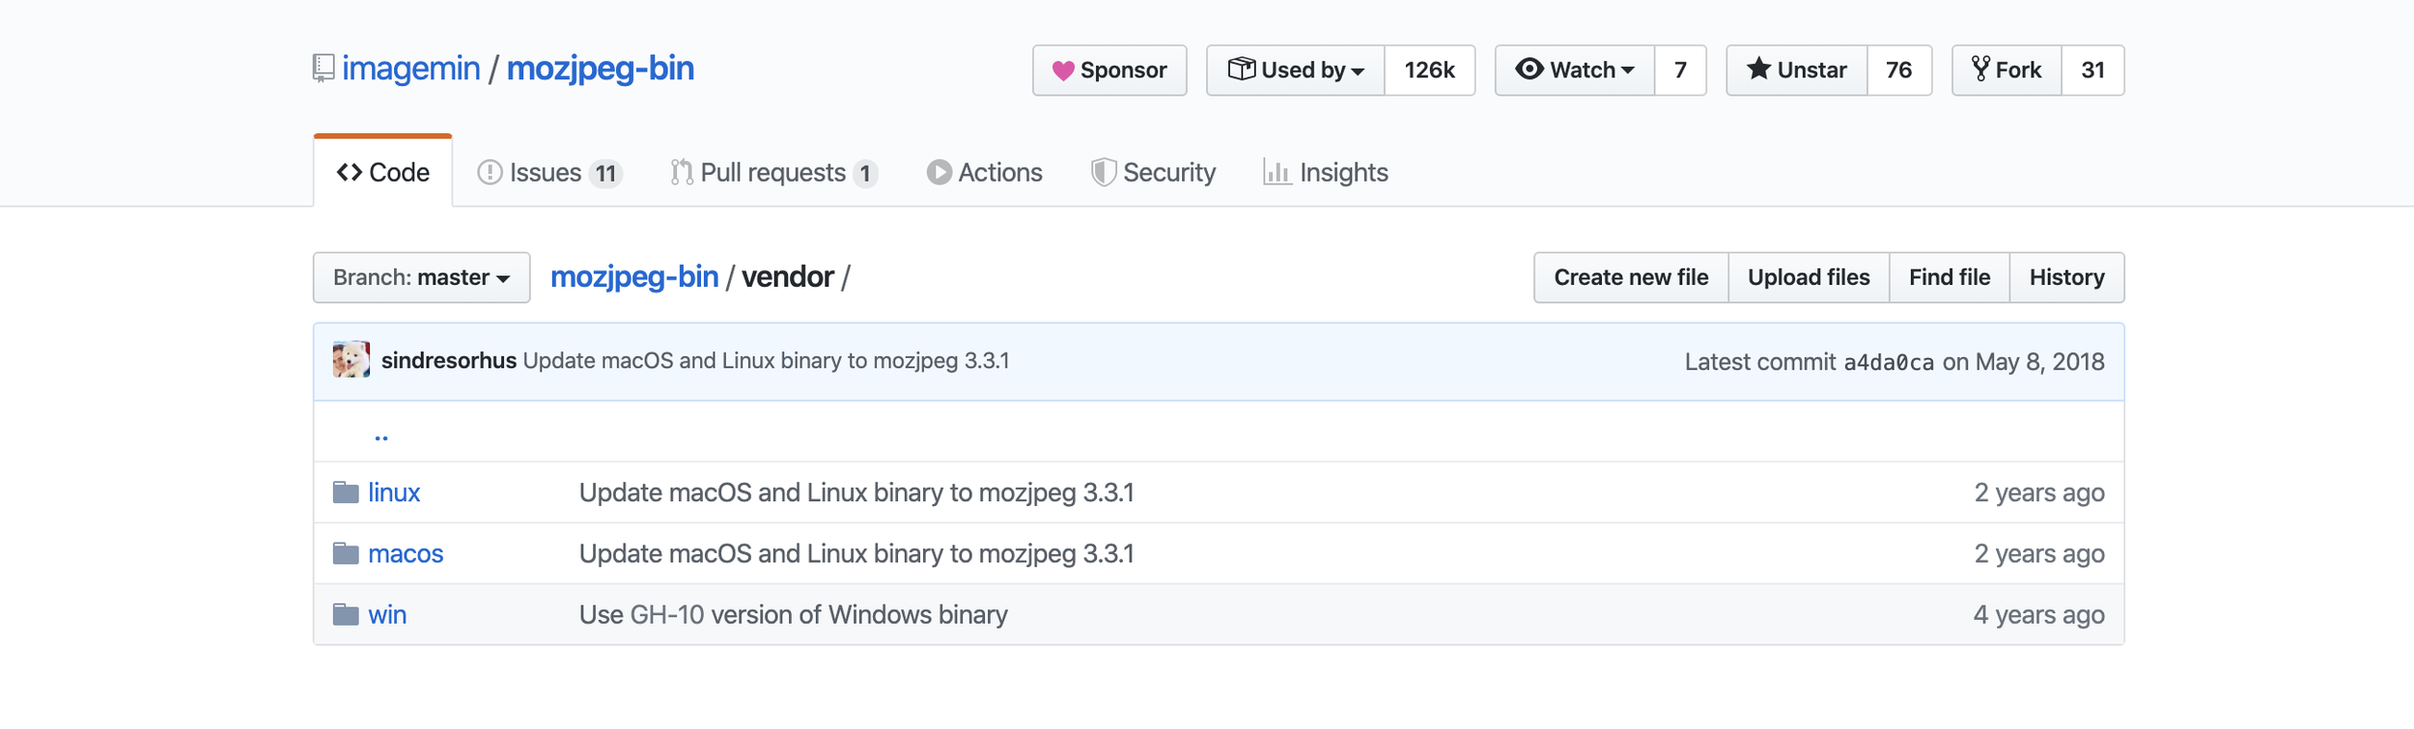Click the Sponsor button

(x=1109, y=70)
